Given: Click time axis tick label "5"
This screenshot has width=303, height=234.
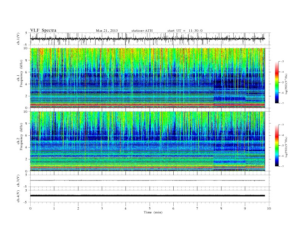Looking at the screenshot, I should click(150, 208).
